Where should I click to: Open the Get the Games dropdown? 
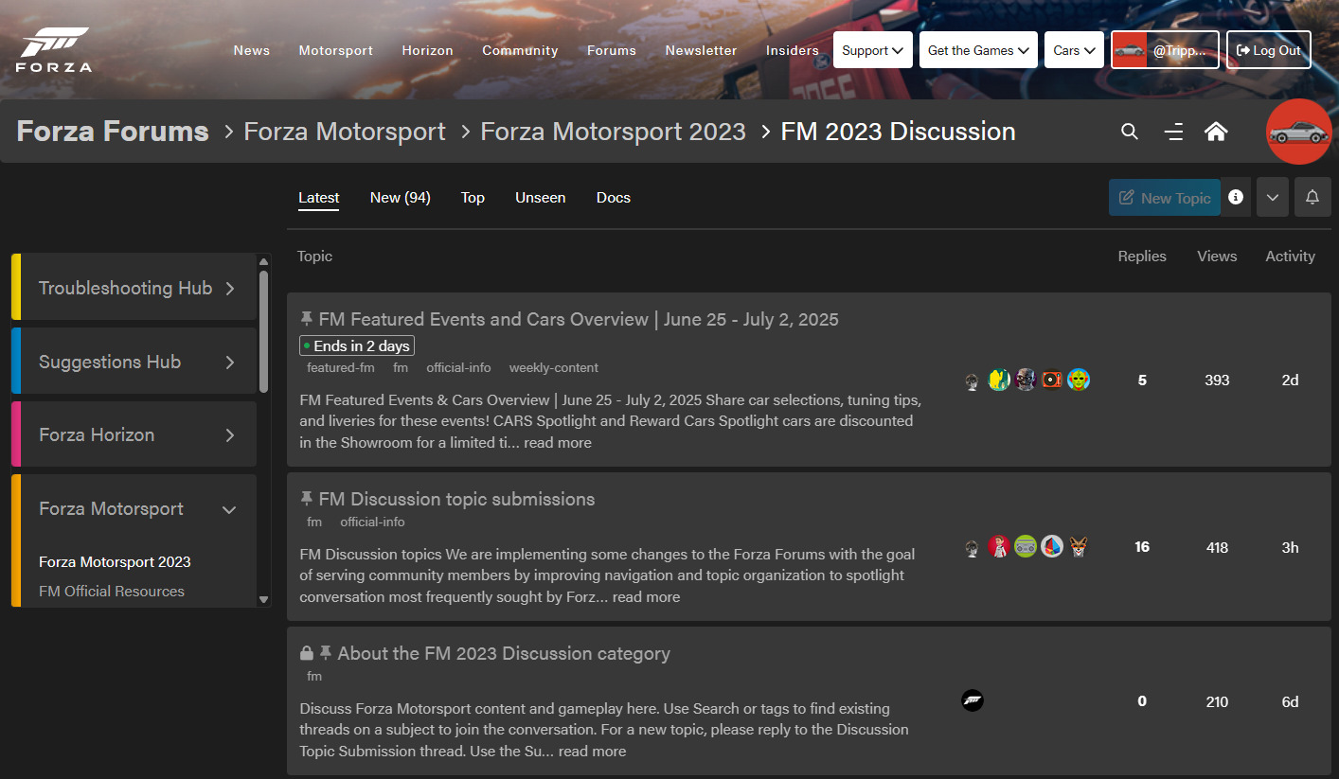(x=978, y=50)
